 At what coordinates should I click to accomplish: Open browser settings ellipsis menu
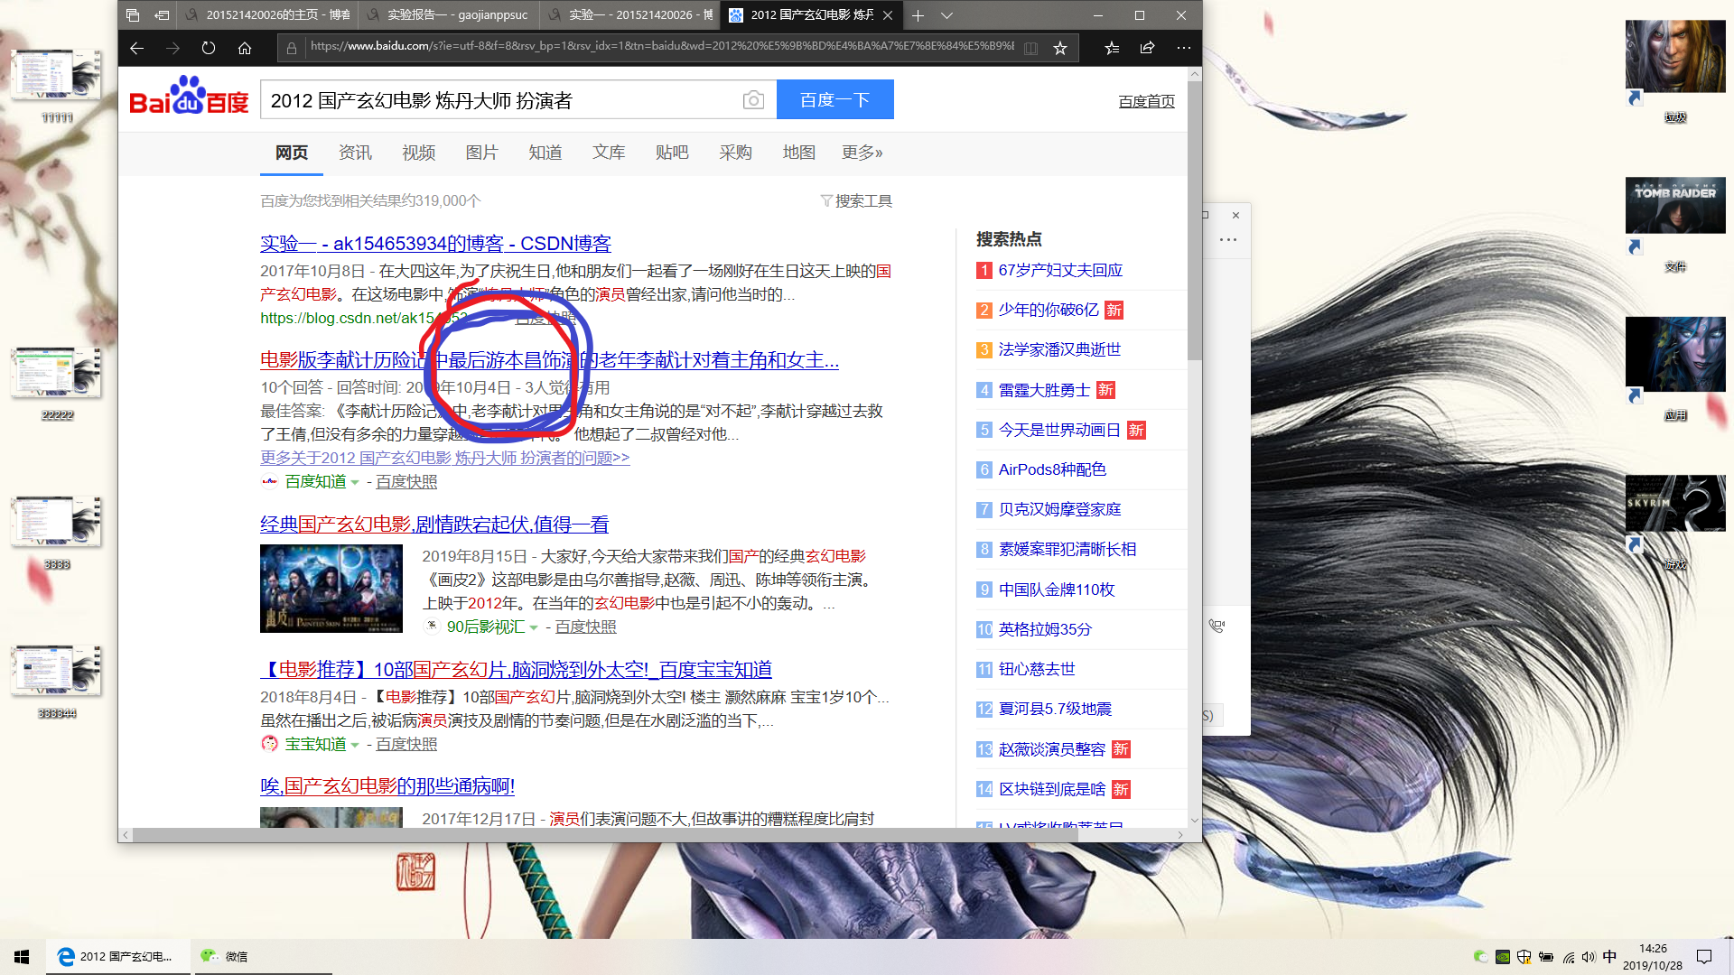tap(1183, 48)
